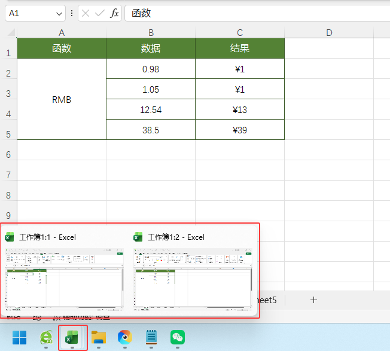The height and width of the screenshot is (351, 390).
Task: Click the result cell ¥13
Action: [240, 109]
